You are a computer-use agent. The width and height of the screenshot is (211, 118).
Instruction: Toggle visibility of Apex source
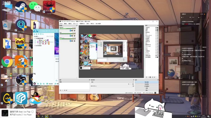[156, 48]
